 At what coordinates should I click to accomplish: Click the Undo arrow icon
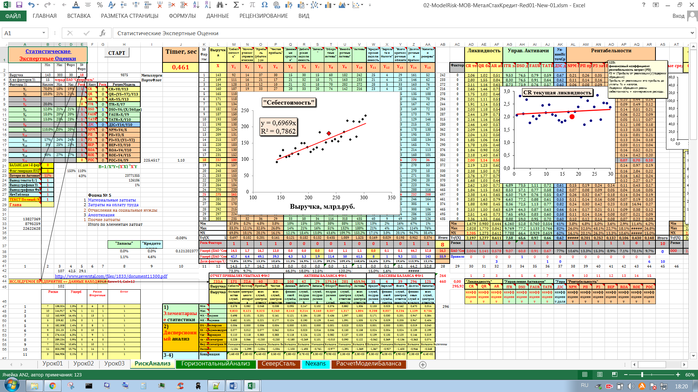pyautogui.click(x=31, y=5)
